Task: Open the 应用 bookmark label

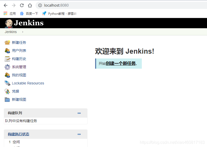Action: [12, 13]
